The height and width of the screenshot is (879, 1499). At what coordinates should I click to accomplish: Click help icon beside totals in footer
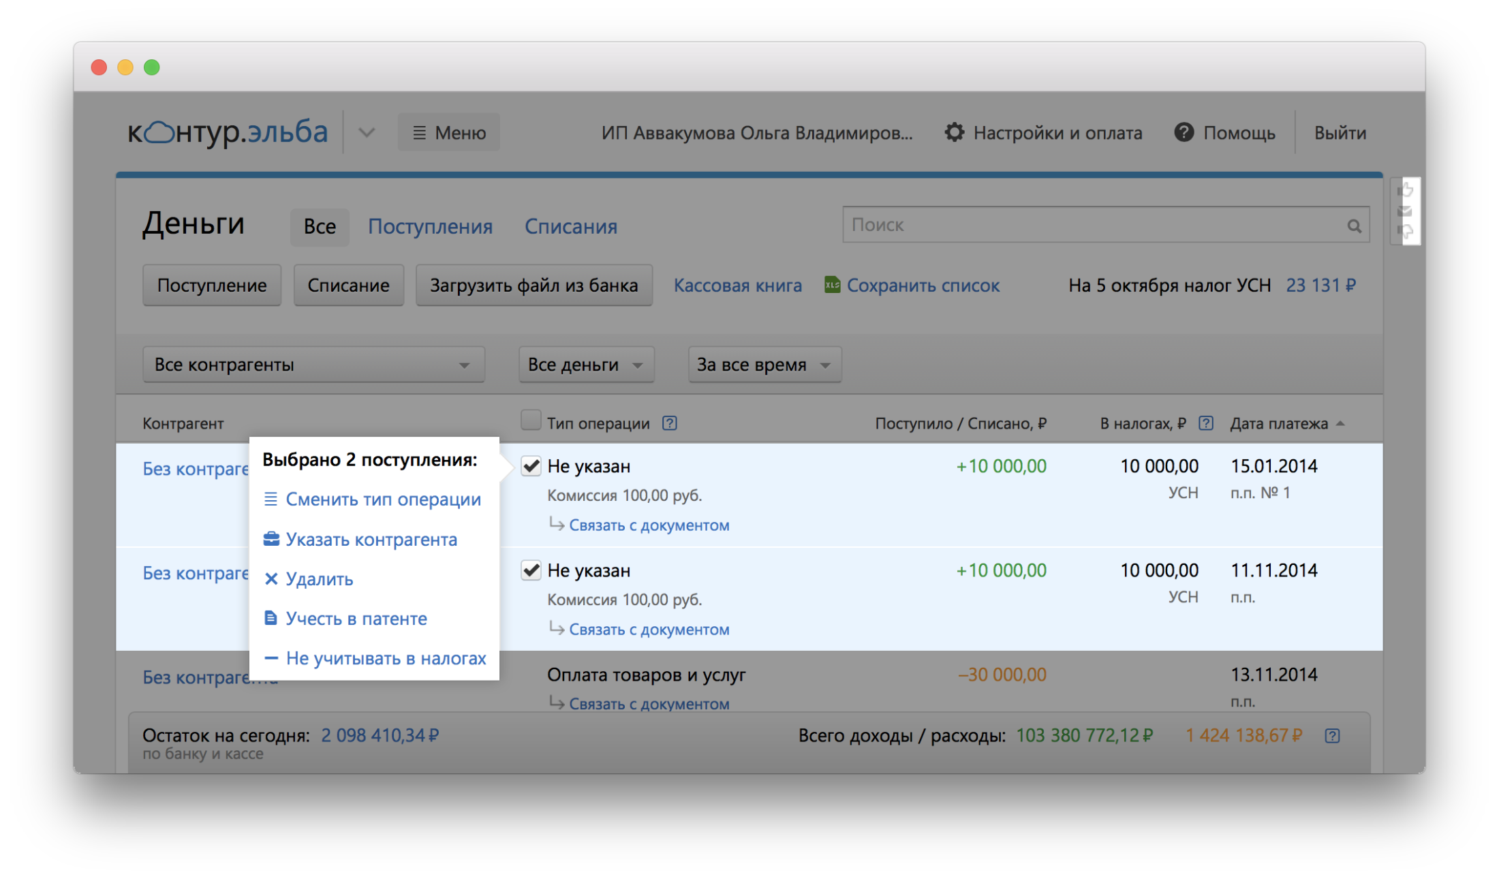pyautogui.click(x=1332, y=736)
